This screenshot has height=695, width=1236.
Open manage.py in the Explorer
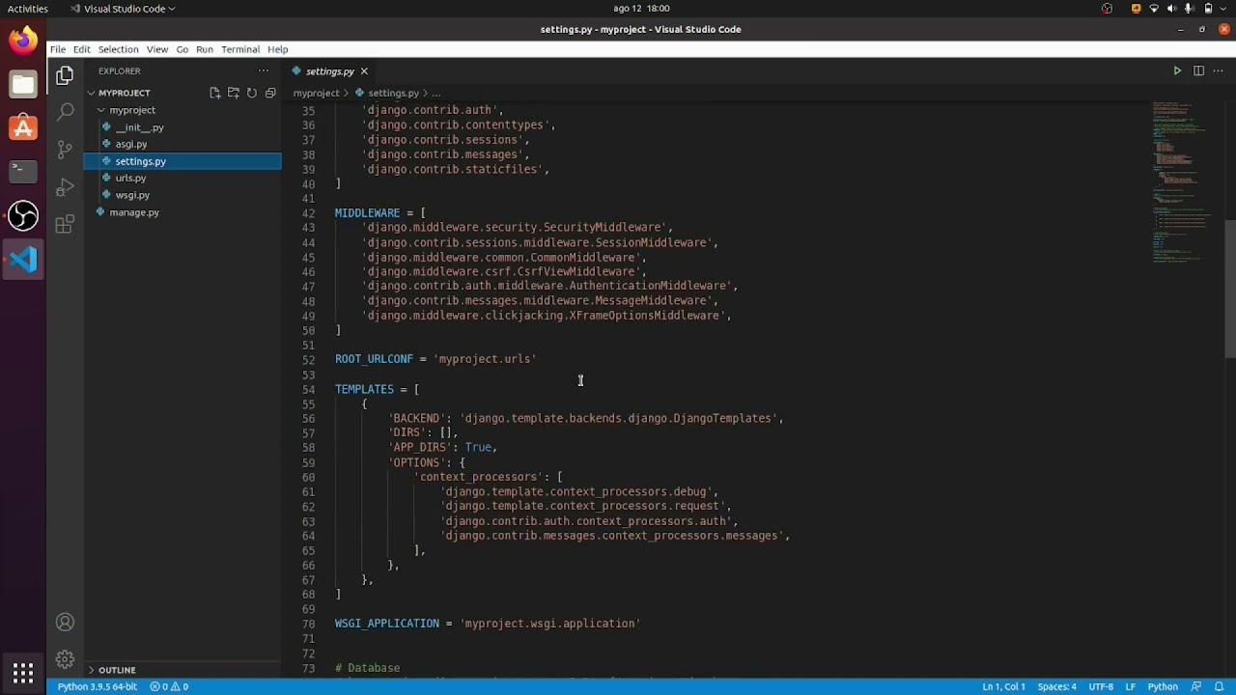pos(134,212)
